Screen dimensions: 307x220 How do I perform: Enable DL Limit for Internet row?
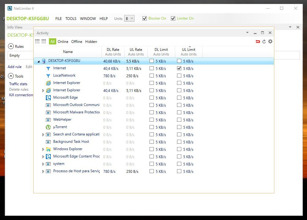pyautogui.click(x=152, y=68)
